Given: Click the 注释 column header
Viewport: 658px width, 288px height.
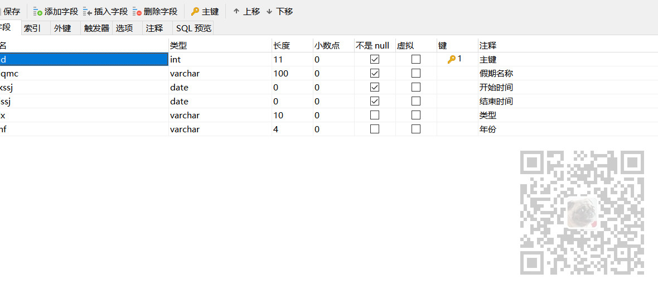Looking at the screenshot, I should click(568, 45).
